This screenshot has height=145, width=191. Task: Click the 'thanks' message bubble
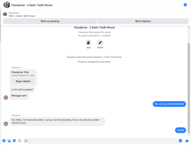(180, 130)
